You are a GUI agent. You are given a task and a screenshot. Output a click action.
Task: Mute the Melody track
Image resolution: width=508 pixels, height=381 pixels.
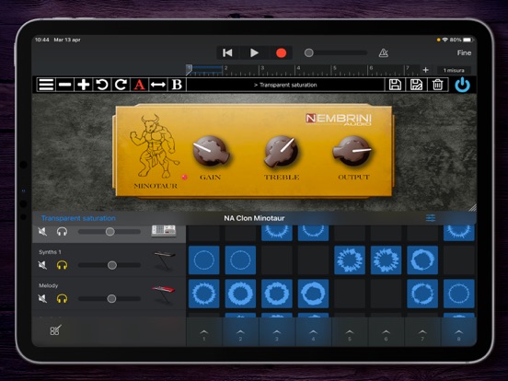point(42,298)
